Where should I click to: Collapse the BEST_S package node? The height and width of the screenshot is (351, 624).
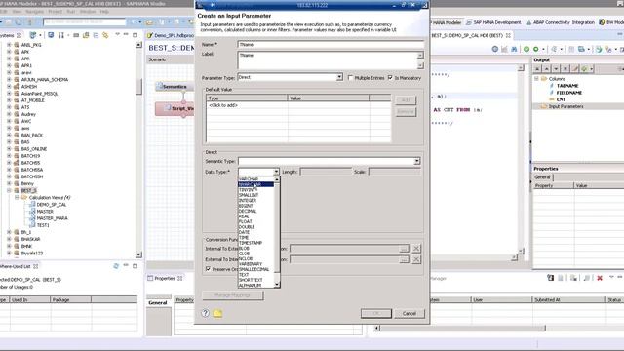point(9,191)
